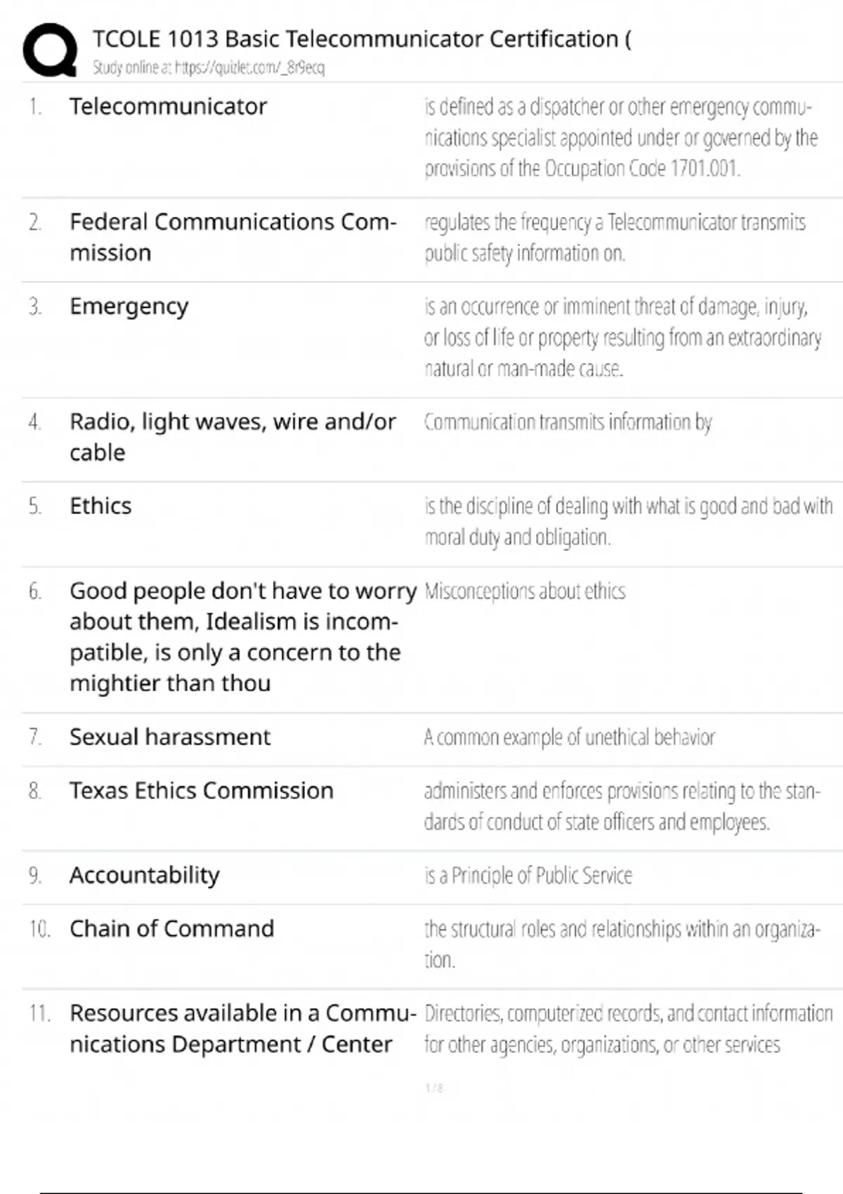Click the common example of unethical behavior definition
Screen dimensions: 843x1194
(569, 737)
